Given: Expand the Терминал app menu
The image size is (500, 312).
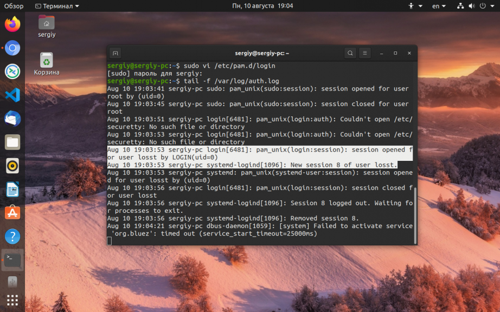Looking at the screenshot, I should [57, 6].
